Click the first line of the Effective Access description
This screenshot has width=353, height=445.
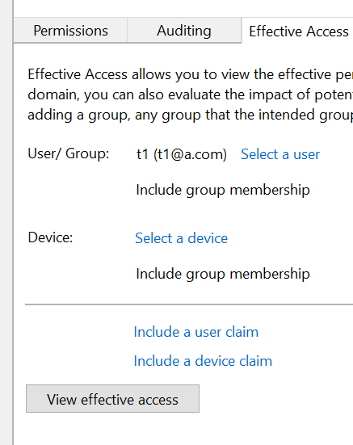[x=190, y=74]
